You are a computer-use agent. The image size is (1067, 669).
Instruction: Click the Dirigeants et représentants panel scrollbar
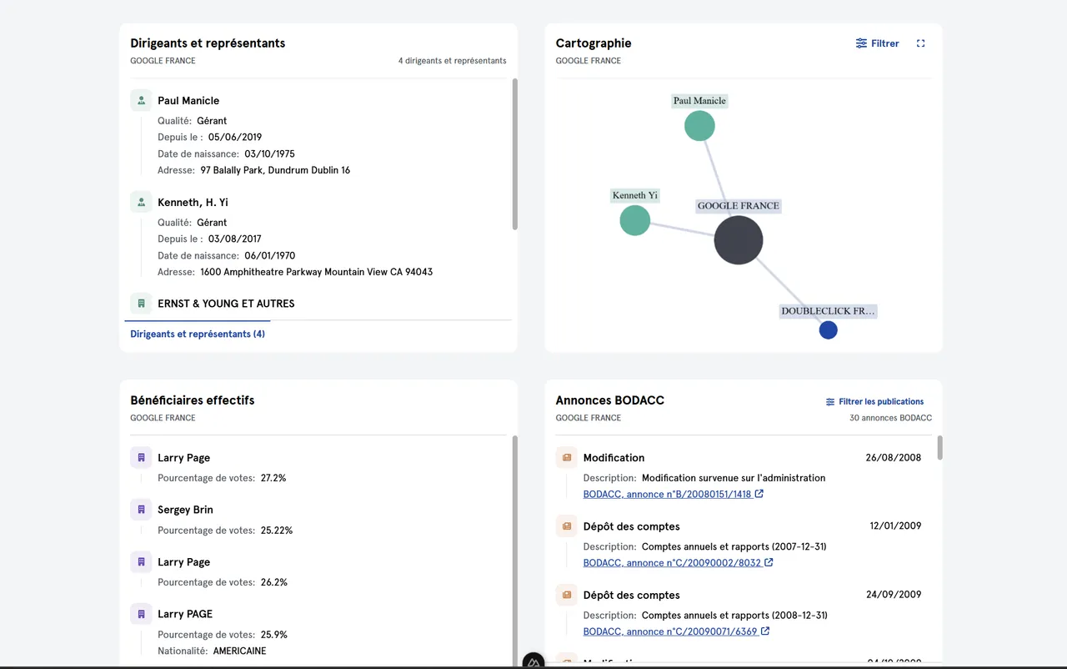point(515,154)
